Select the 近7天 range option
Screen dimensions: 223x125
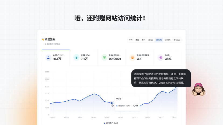tap(151, 40)
